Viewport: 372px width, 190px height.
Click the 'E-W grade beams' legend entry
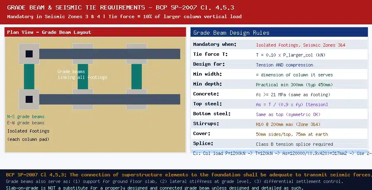[26, 123]
